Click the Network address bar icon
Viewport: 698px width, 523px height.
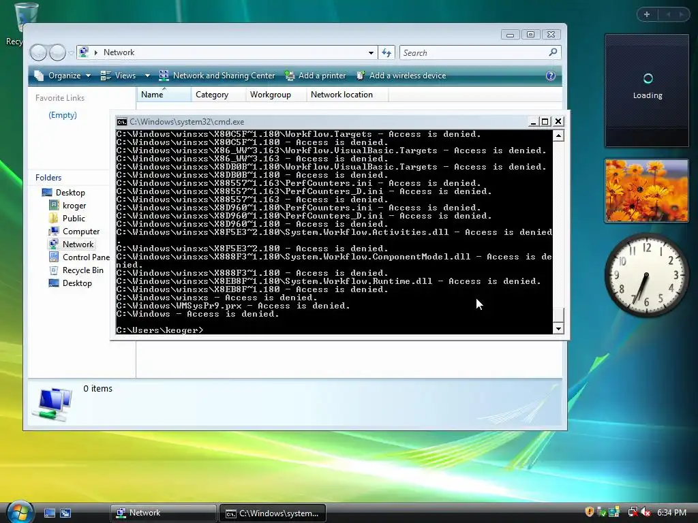(84, 52)
